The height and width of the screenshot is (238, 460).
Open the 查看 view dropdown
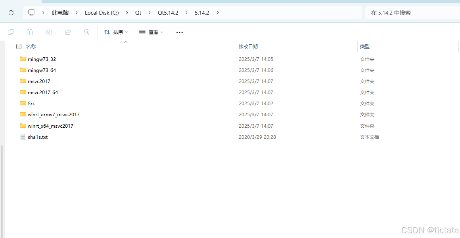point(151,32)
